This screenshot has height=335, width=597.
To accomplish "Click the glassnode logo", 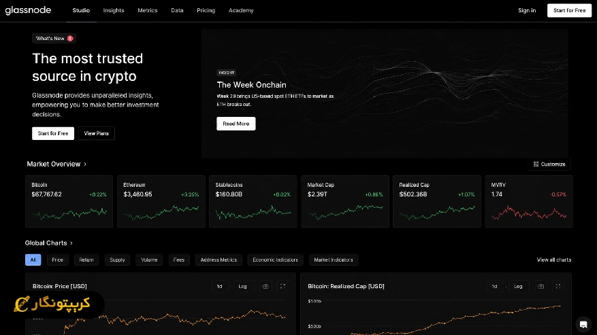I will click(28, 10).
